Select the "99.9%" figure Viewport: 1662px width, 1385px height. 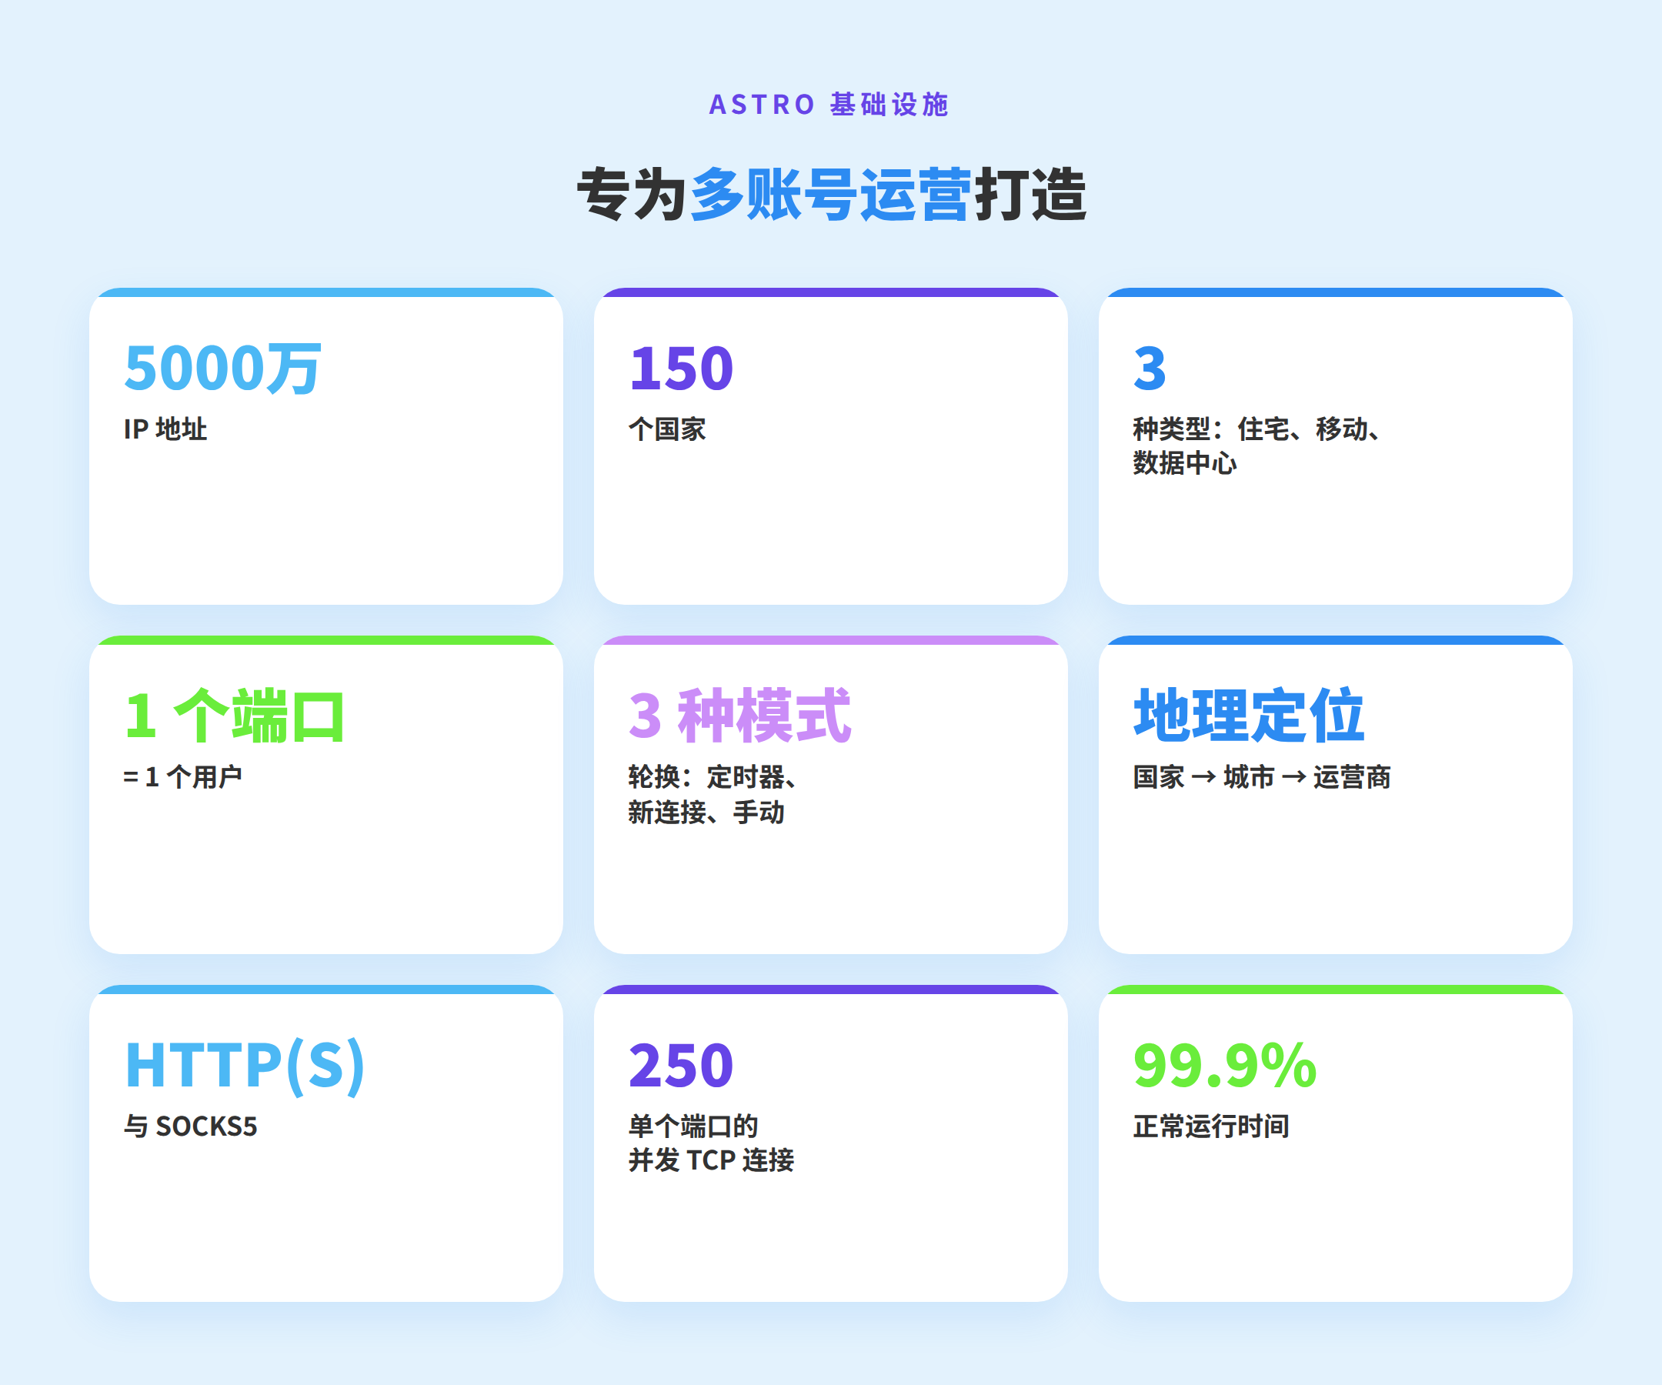pyautogui.click(x=1225, y=1065)
